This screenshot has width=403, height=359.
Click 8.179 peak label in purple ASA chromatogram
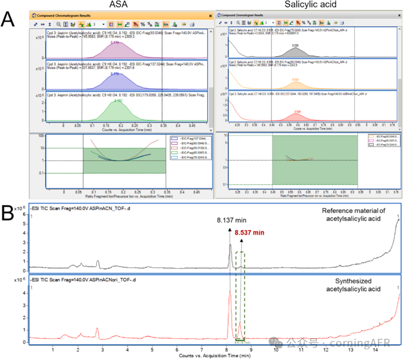115,42
